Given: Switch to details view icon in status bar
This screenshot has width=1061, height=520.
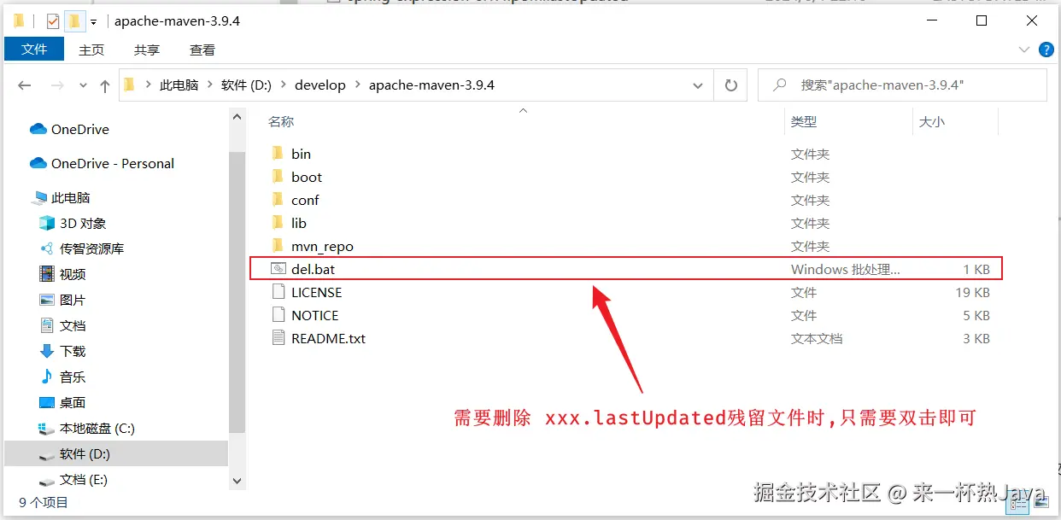Looking at the screenshot, I should tap(1018, 505).
